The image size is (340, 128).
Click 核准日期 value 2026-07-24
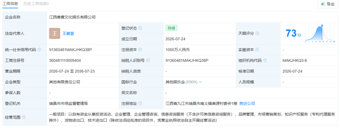293,71
